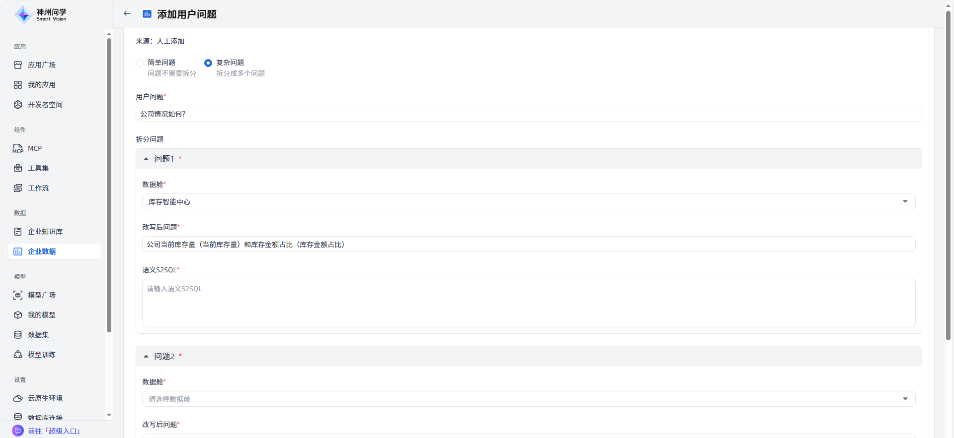
Task: Click the 开发者空间 icon in sidebar
Action: tap(18, 105)
